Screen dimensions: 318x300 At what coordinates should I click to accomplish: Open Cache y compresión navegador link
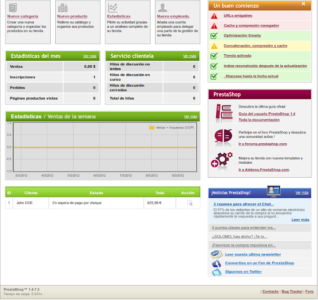pos(251,25)
